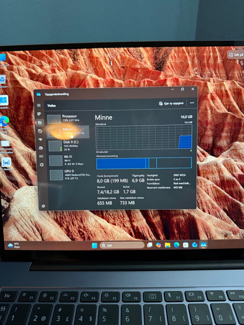The height and width of the screenshot is (325, 244).
Task: Open the App history page icon
Action: click(x=40, y=131)
